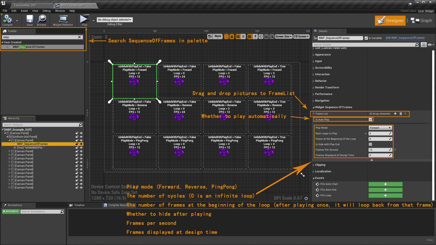Open the Window menu

click(x=60, y=11)
